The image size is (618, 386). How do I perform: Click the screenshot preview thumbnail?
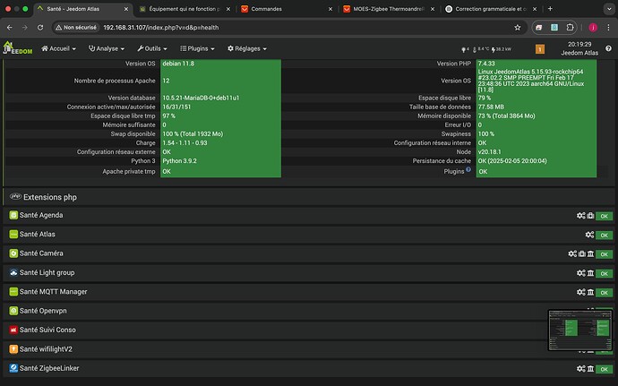tap(579, 330)
